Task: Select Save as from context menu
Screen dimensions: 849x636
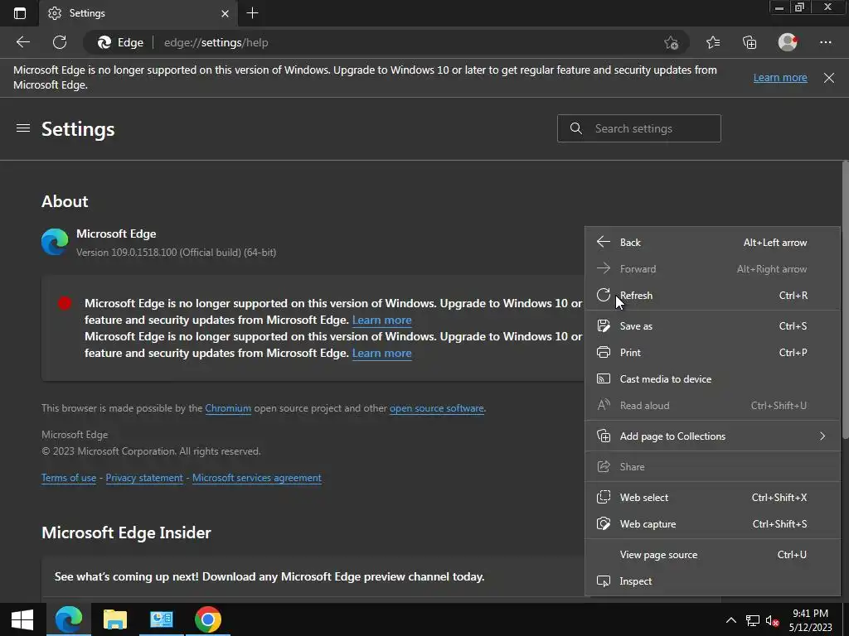Action: (712, 325)
